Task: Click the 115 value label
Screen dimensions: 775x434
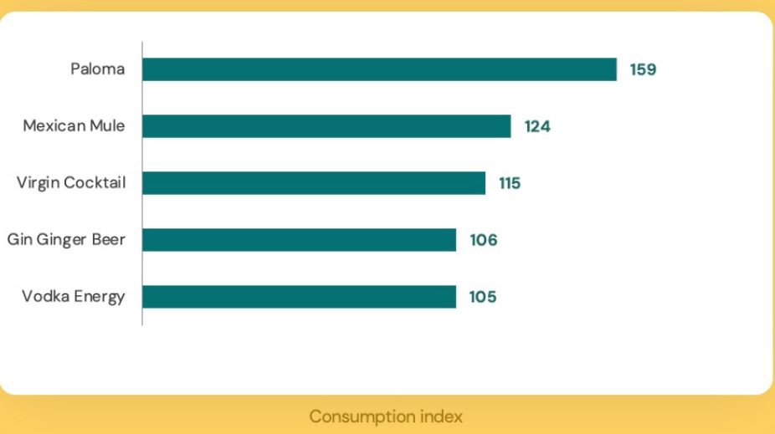Action: coord(510,183)
